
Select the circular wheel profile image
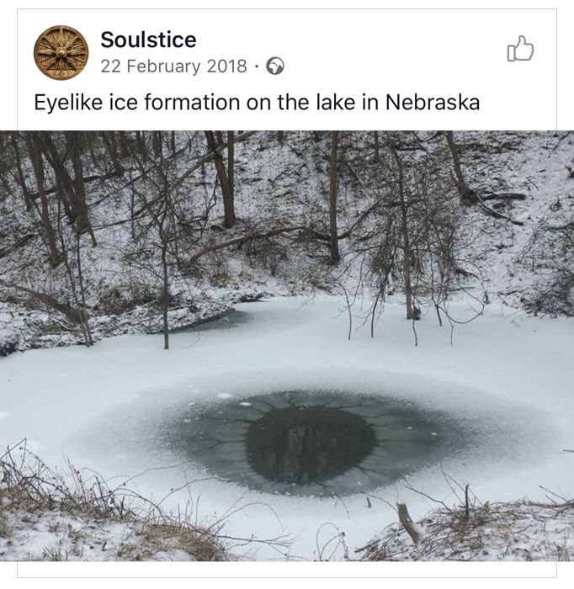point(61,52)
